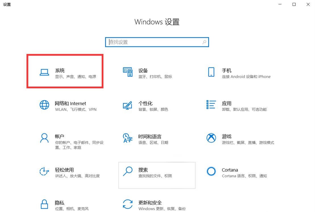315x212 pixels.
Task: Click the 游戏 title text
Action: 227,137
